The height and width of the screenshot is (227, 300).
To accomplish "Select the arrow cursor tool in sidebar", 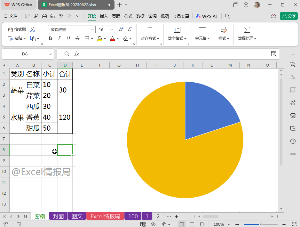I will coord(293,64).
